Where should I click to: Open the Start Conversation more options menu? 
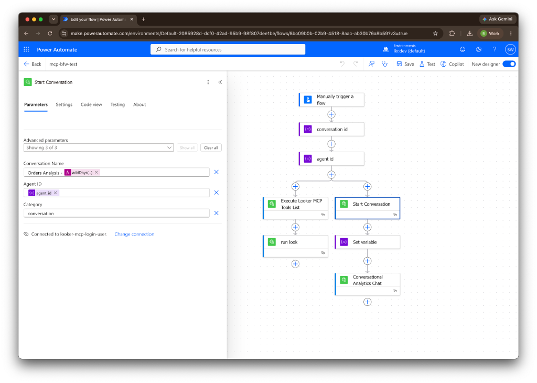[x=208, y=82]
